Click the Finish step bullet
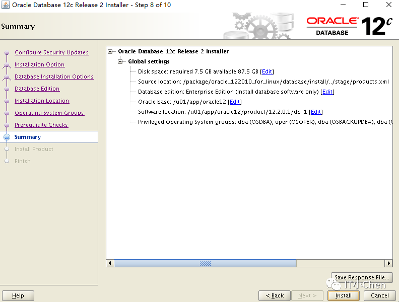This screenshot has height=302, width=399. click(7, 161)
